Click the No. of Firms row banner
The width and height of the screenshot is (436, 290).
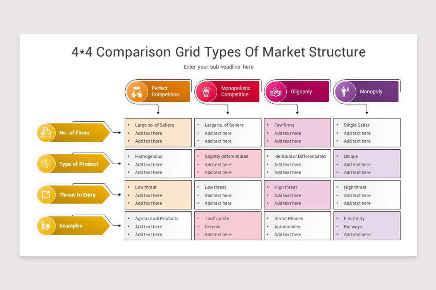pyautogui.click(x=74, y=133)
